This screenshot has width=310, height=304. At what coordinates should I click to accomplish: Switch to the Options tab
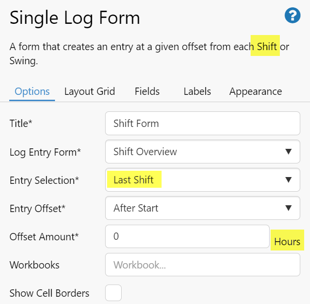(x=32, y=91)
